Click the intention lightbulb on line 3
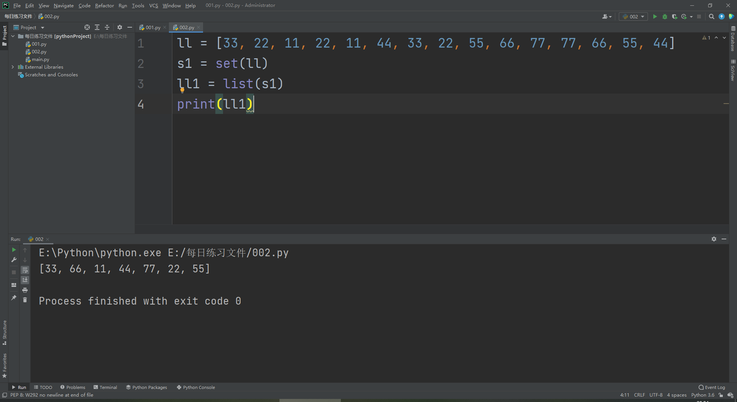This screenshot has width=737, height=402. point(182,90)
